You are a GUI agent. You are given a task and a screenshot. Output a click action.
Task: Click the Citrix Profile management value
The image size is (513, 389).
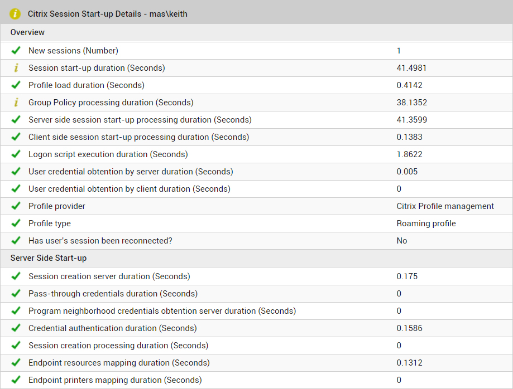[445, 206]
